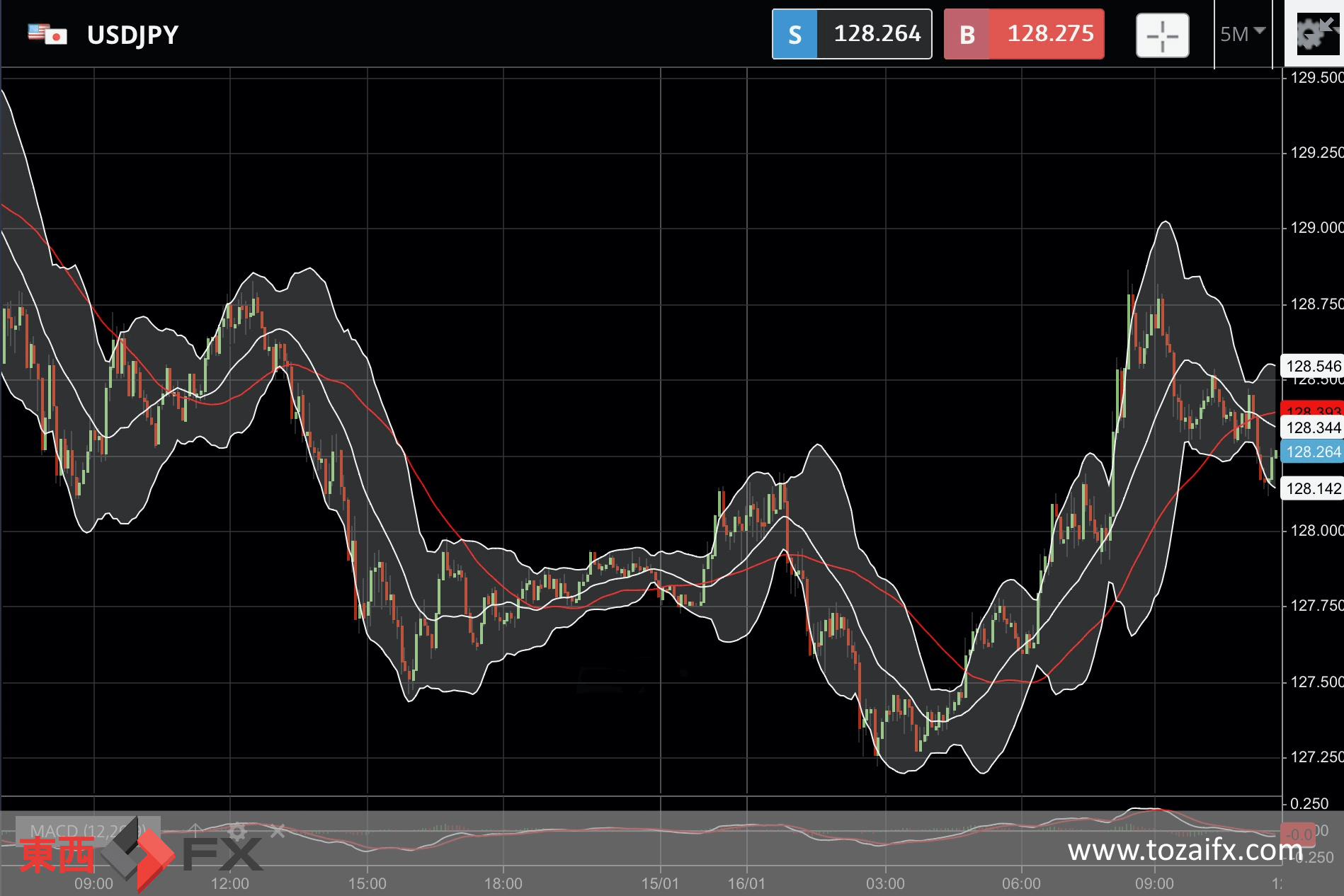Click the red B buy letter

967,34
